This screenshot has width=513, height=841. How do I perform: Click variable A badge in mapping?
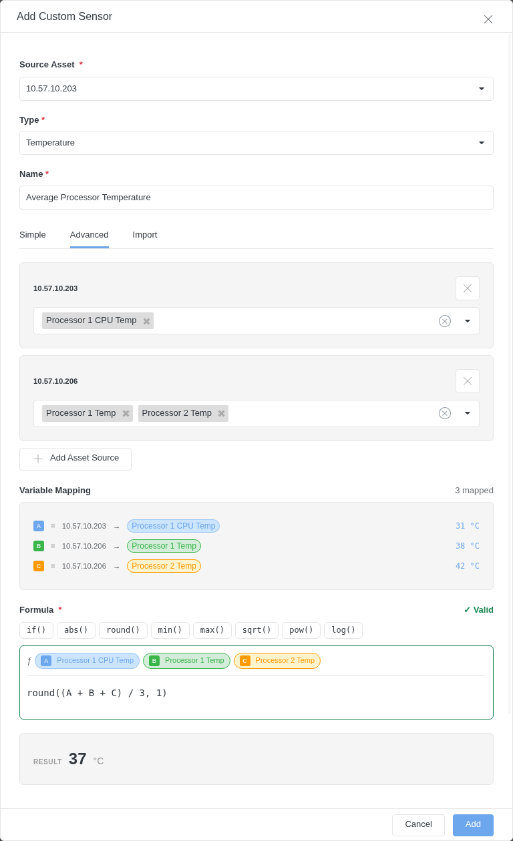click(39, 526)
